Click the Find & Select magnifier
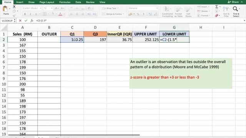Viewport: 246px width, 138px height. coord(235,9)
